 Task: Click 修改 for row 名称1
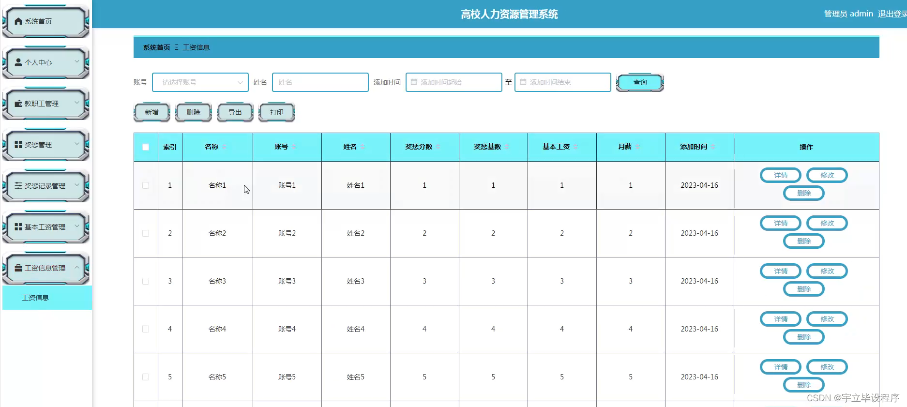pos(827,175)
